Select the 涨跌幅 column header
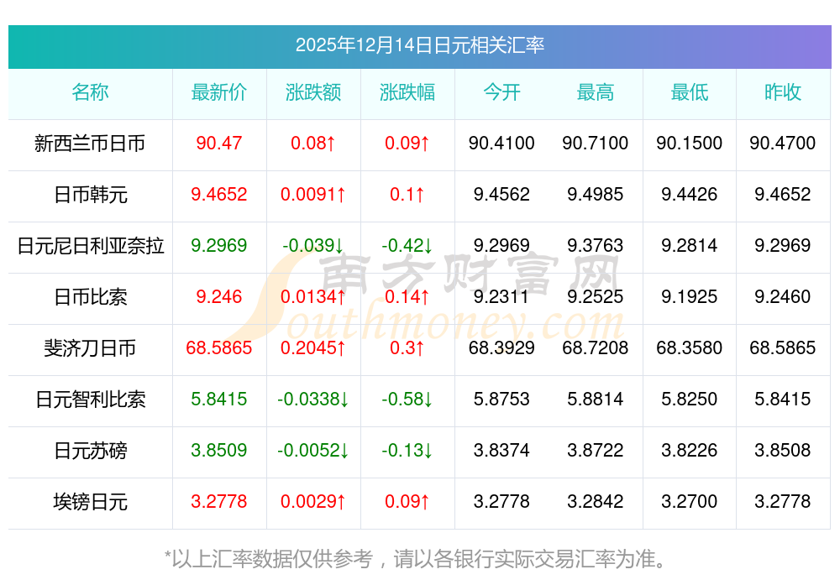The width and height of the screenshot is (840, 585). 407,92
